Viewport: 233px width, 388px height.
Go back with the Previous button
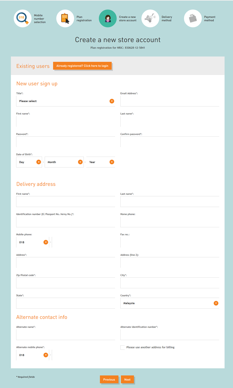click(x=109, y=380)
